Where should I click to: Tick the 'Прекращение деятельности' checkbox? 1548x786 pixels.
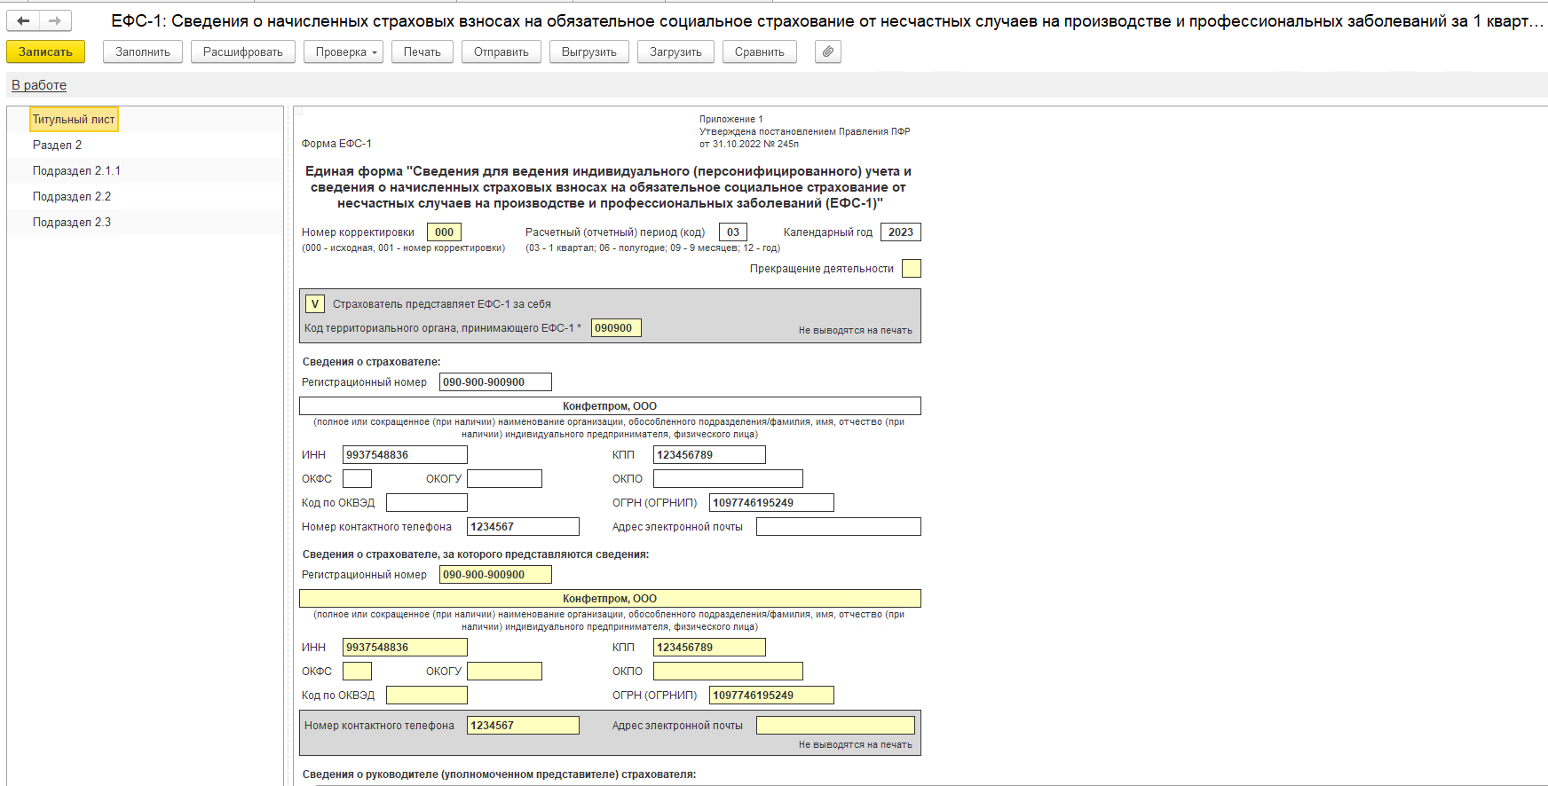point(911,269)
